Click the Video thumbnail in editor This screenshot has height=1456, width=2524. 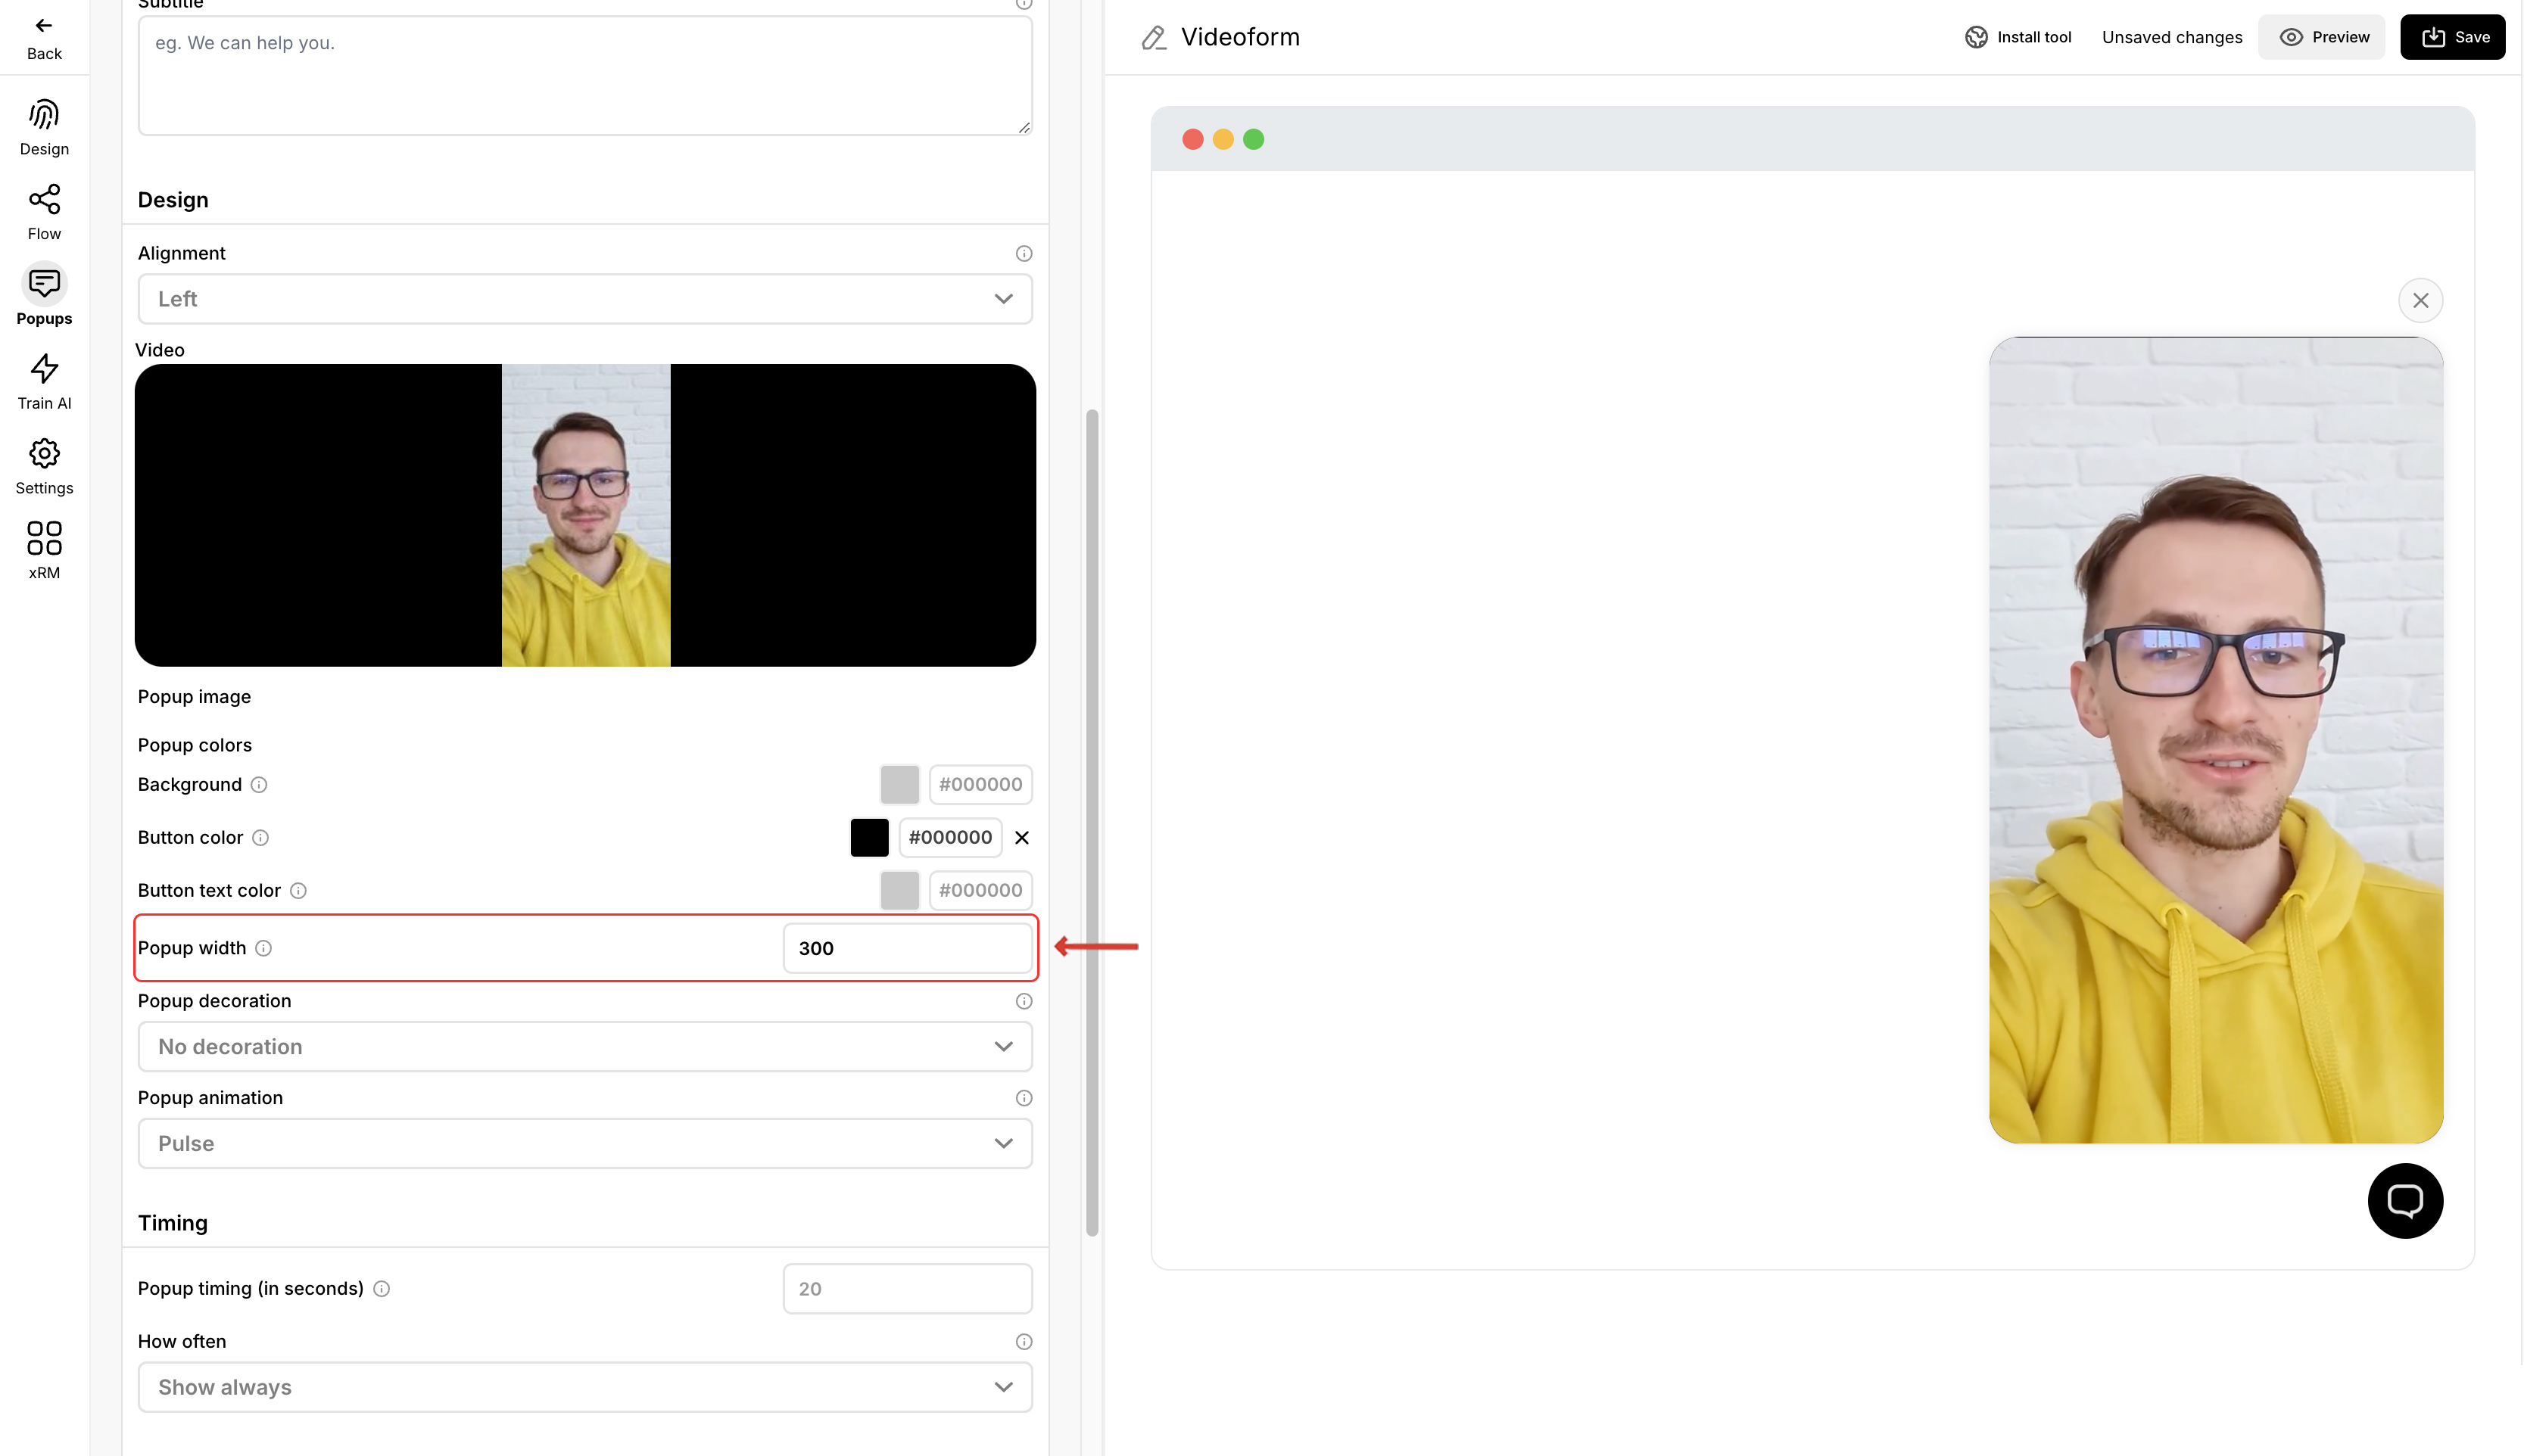tap(585, 515)
